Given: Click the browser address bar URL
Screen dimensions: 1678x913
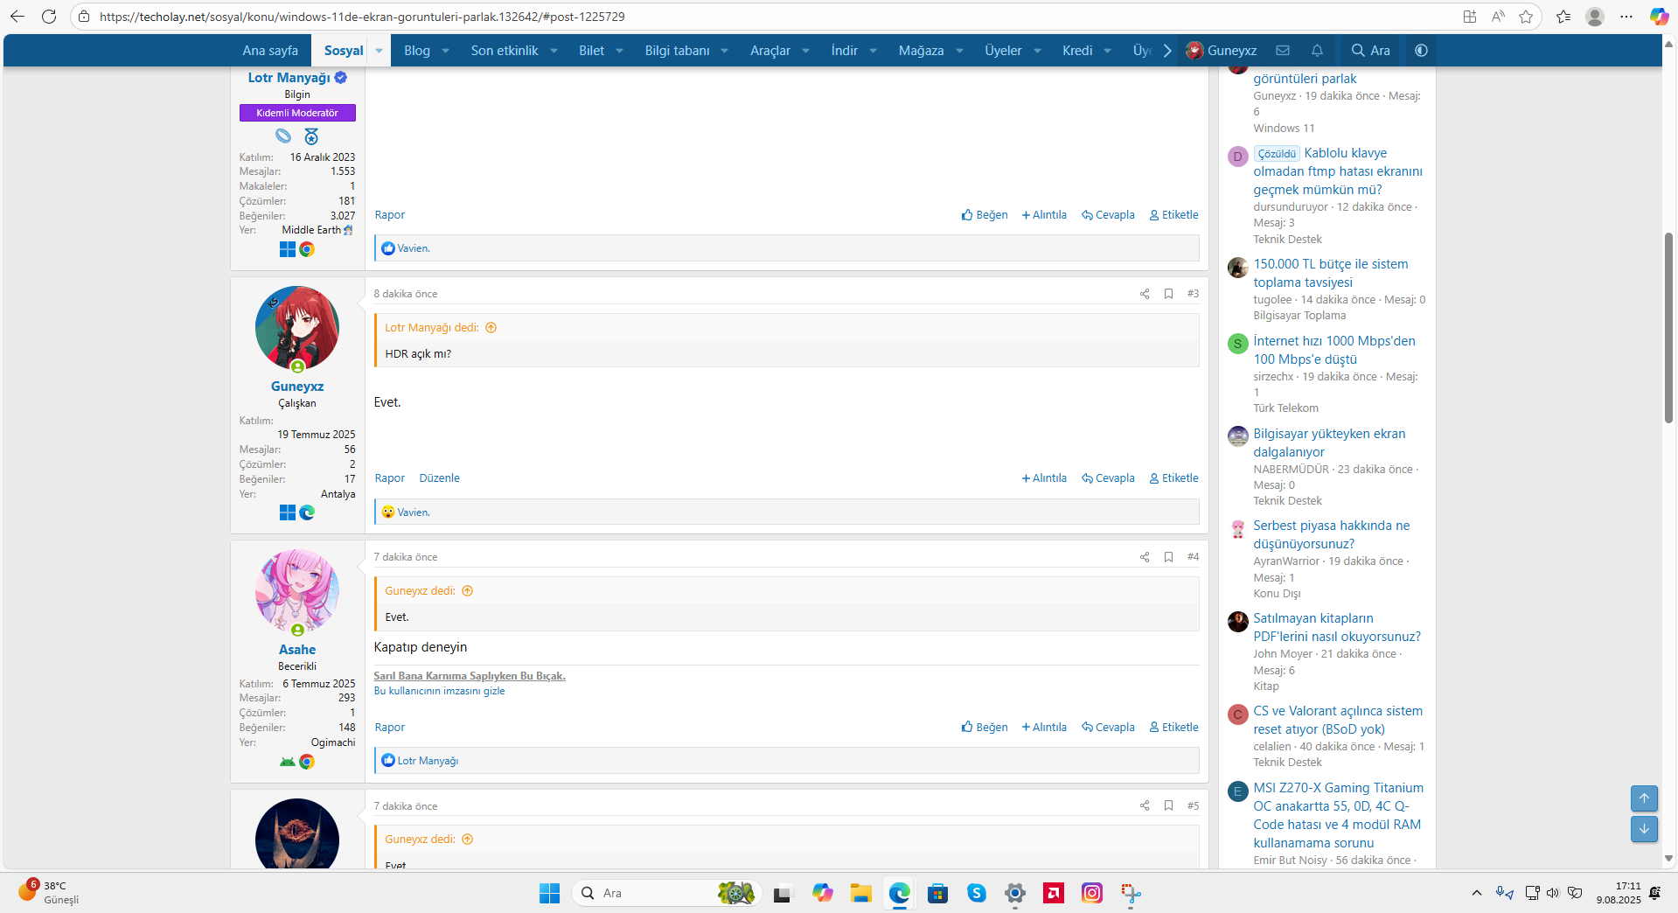Looking at the screenshot, I should point(362,17).
